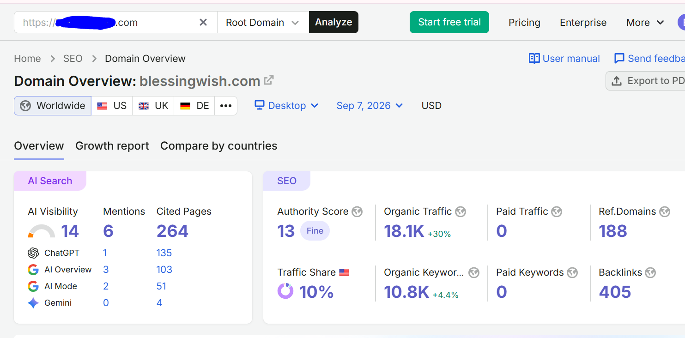Open AI Overview cited pages count 103
The image size is (685, 338).
point(164,270)
